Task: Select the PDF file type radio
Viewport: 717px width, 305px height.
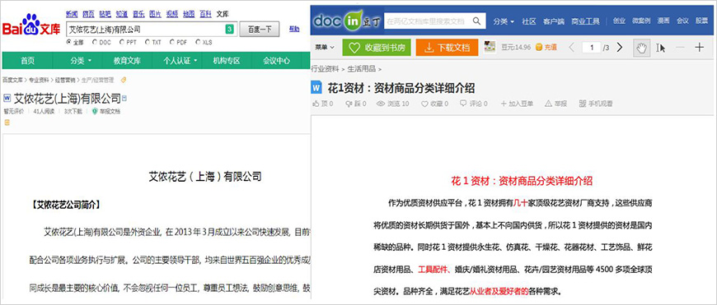Action: (171, 42)
